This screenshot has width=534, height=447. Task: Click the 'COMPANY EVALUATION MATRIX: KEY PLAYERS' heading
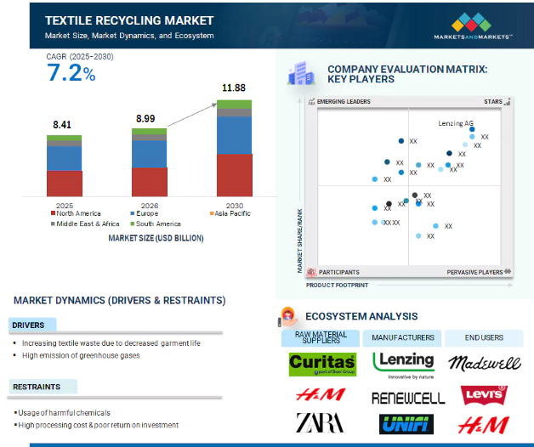(407, 74)
